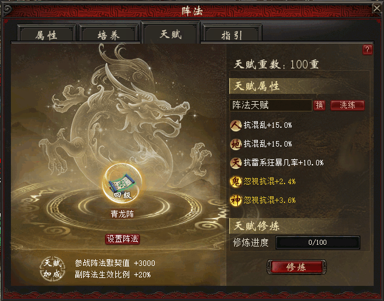Close the 阵法 window

click(x=377, y=8)
